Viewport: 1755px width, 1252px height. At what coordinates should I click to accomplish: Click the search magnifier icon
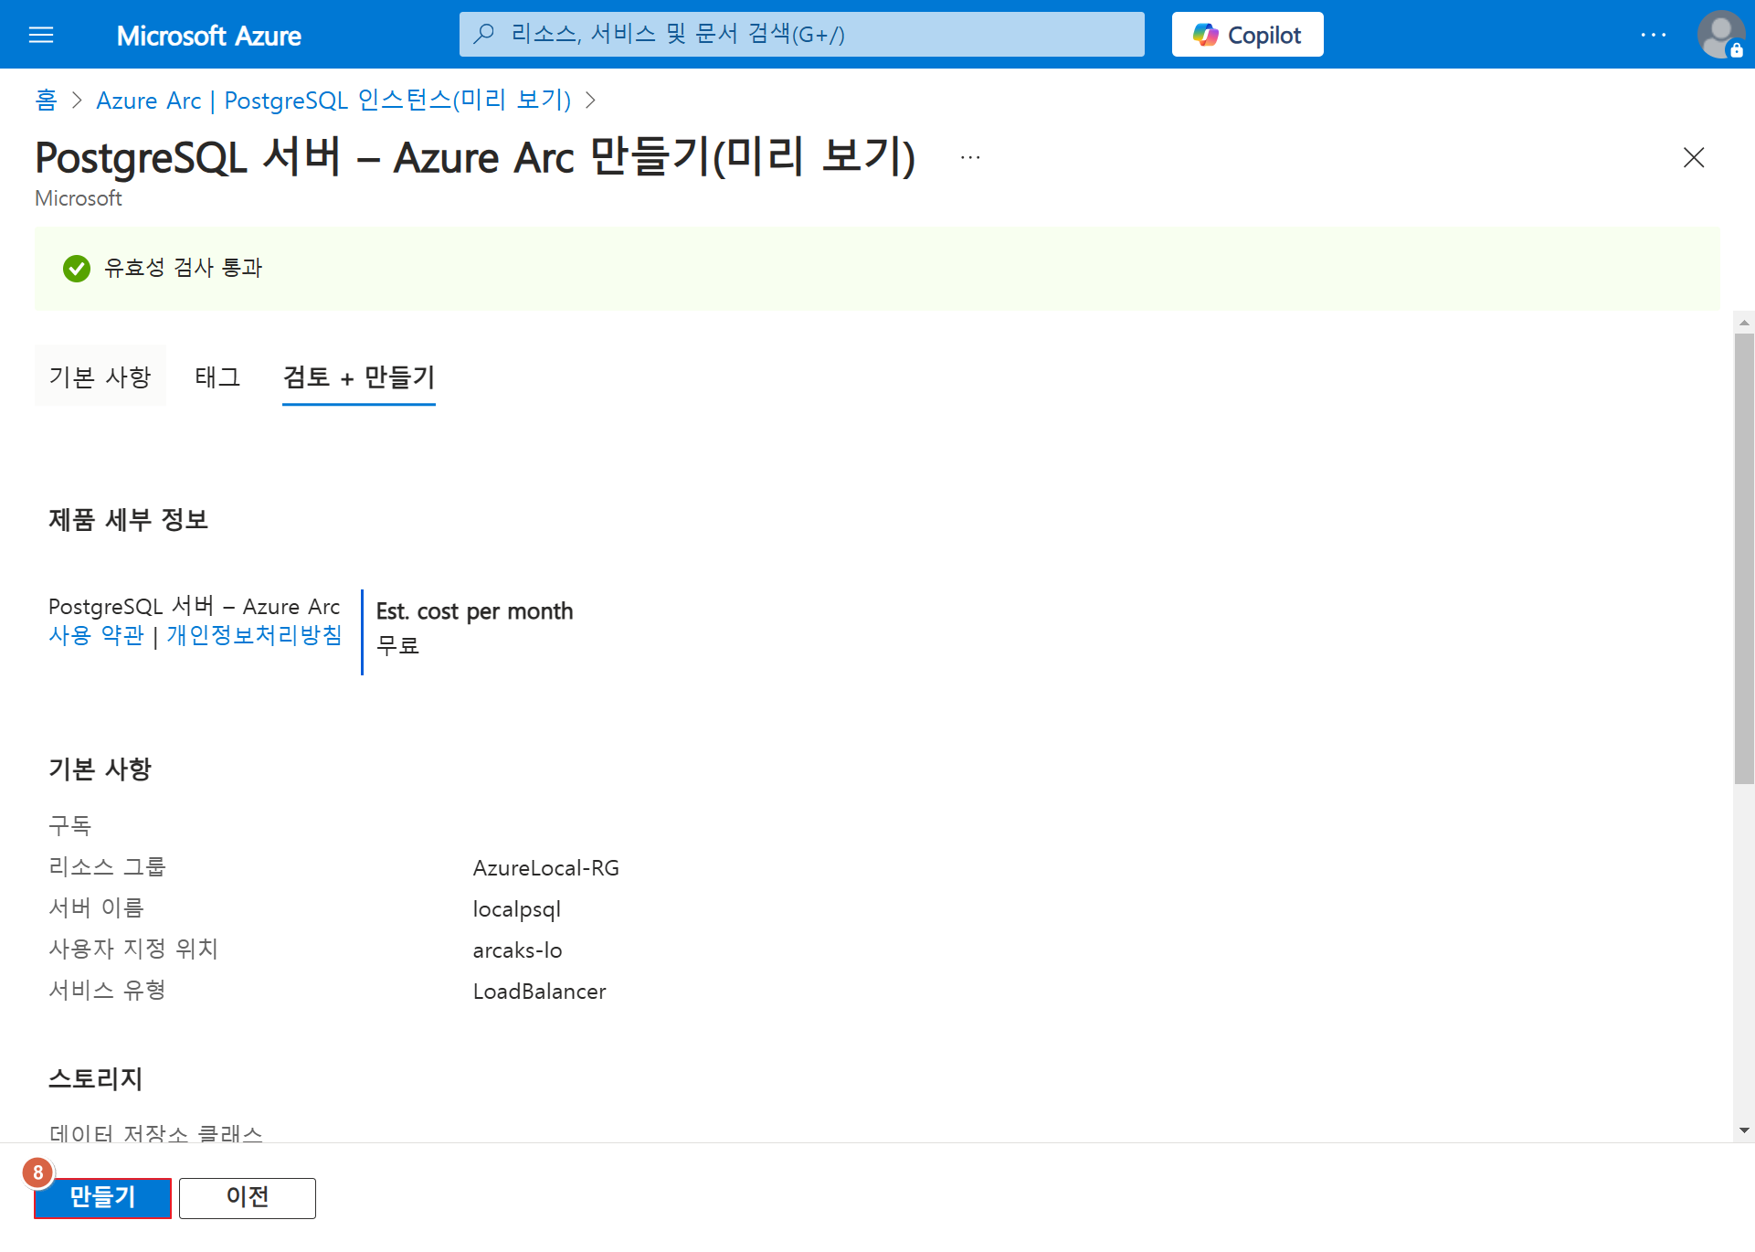click(x=484, y=35)
